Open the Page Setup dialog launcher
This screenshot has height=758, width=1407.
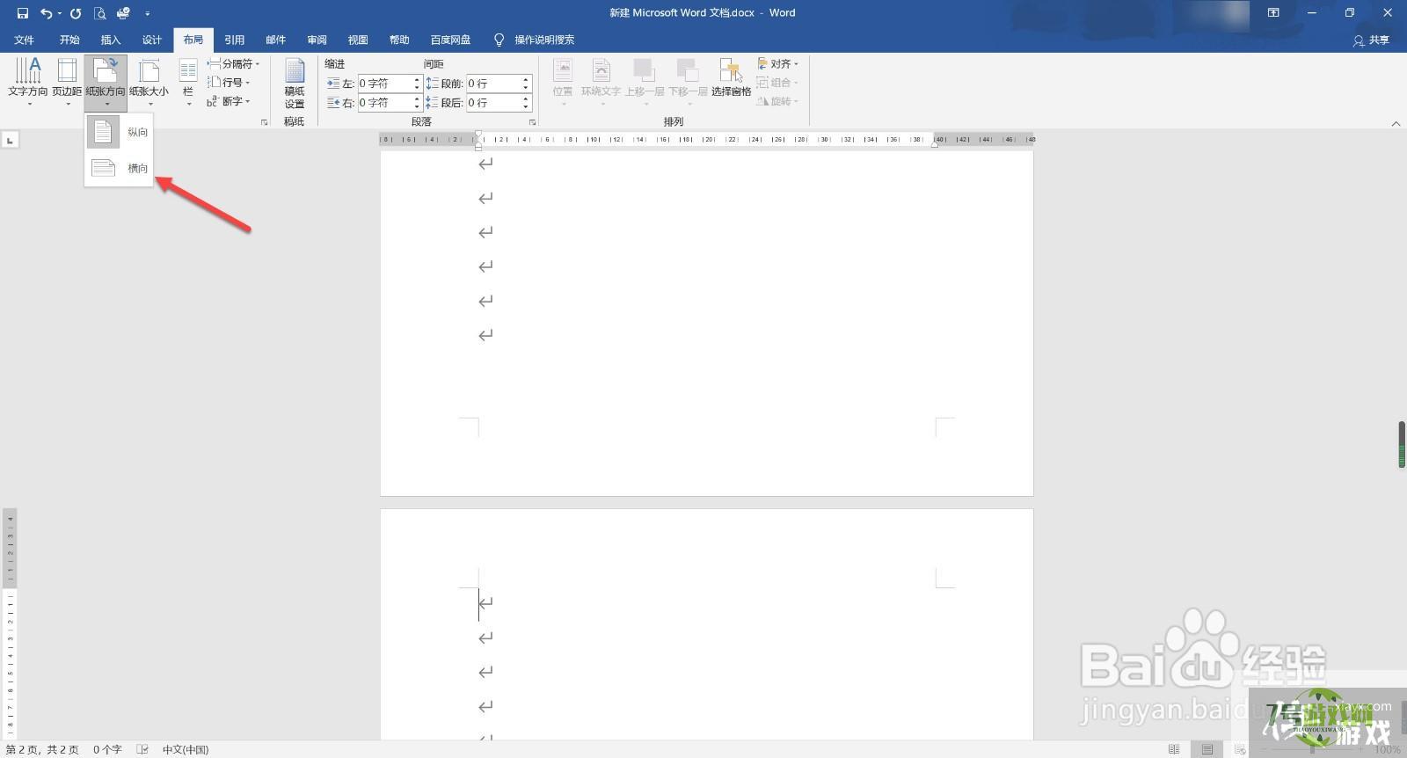pos(264,122)
